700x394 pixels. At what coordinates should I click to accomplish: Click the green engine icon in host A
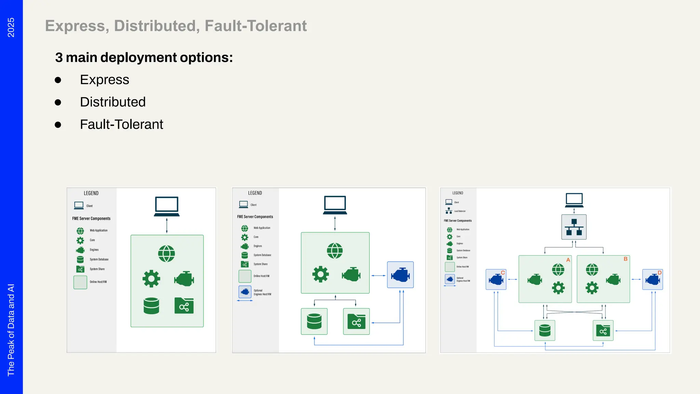(x=535, y=280)
